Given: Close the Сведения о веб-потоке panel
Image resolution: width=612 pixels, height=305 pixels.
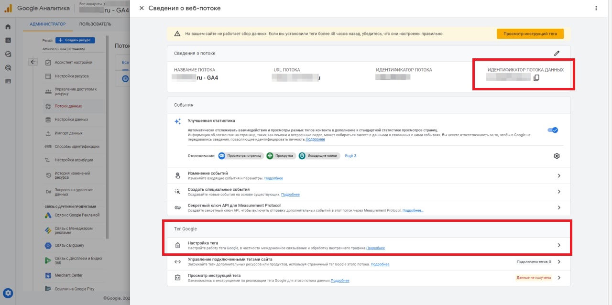Looking at the screenshot, I should coord(142,8).
